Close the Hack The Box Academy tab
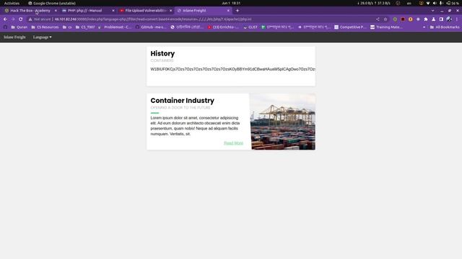 tap(56, 11)
